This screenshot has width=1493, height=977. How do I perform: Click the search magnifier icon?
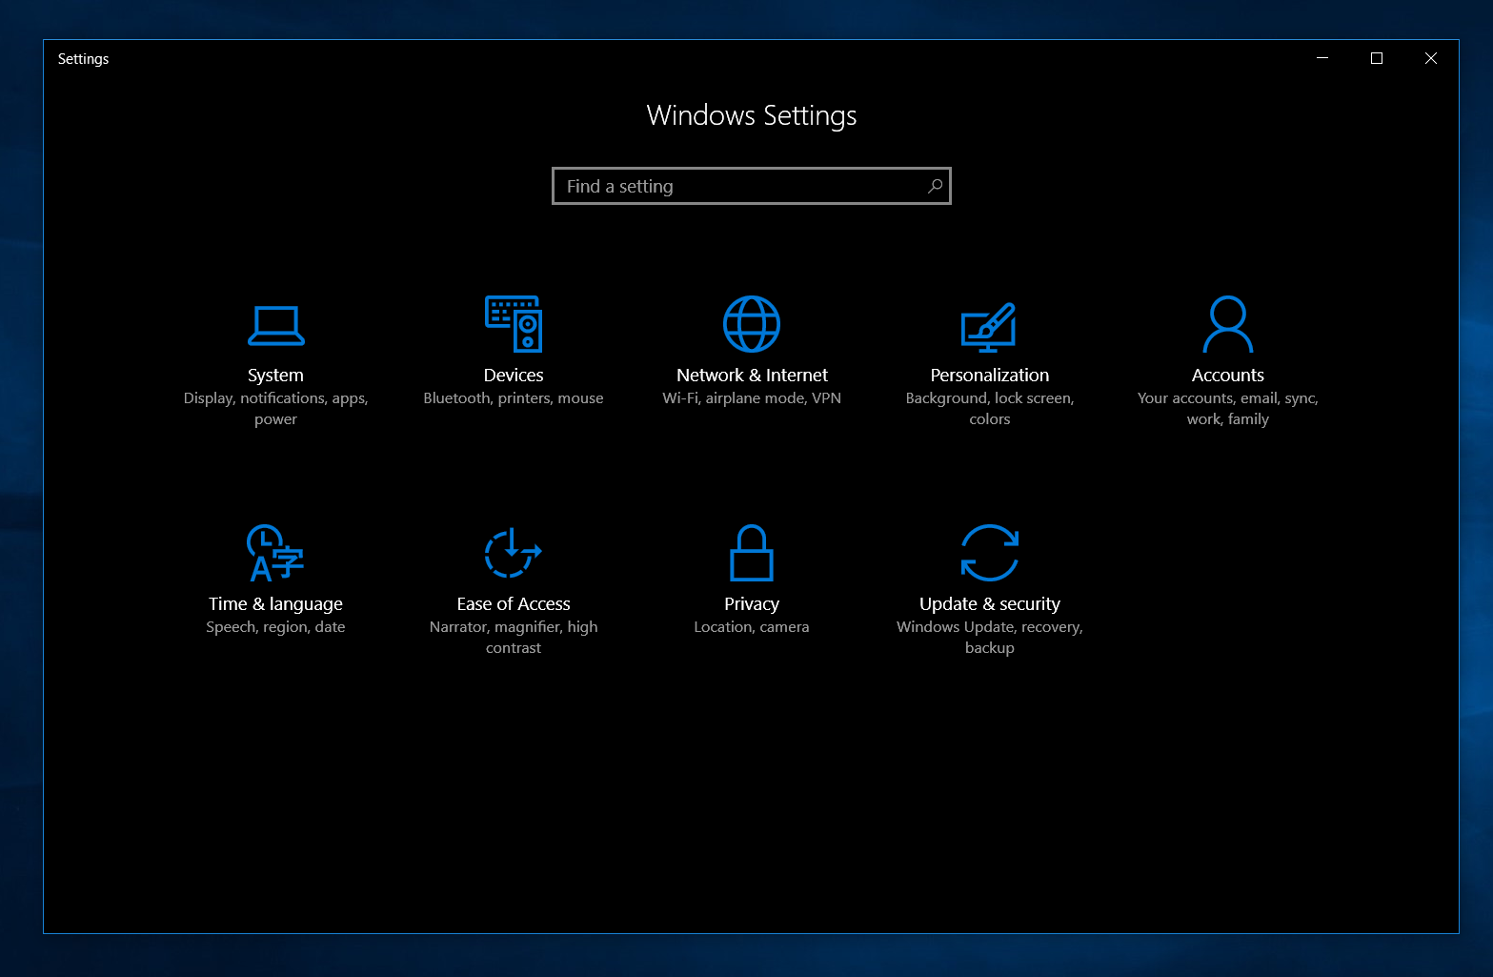(x=936, y=186)
